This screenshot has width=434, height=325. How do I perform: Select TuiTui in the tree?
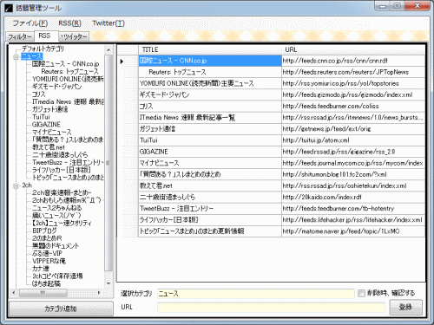41,117
